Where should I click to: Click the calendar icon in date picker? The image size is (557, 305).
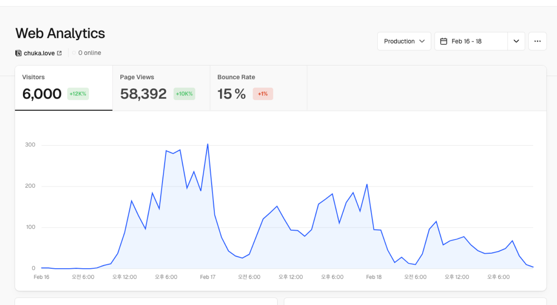pyautogui.click(x=444, y=41)
